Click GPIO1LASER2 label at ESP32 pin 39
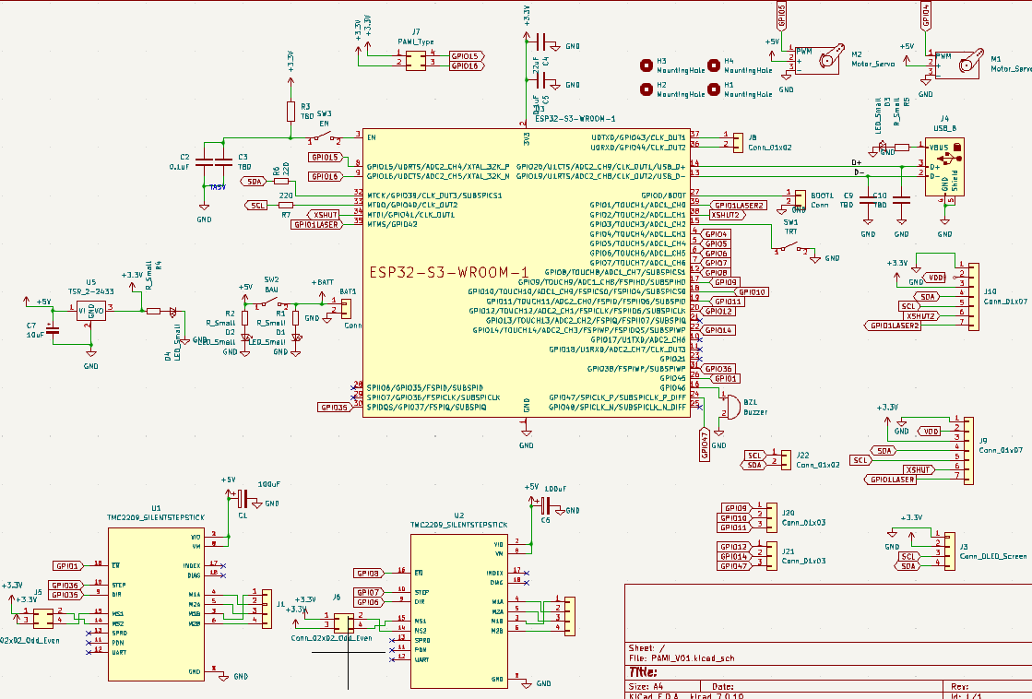 pyautogui.click(x=739, y=206)
